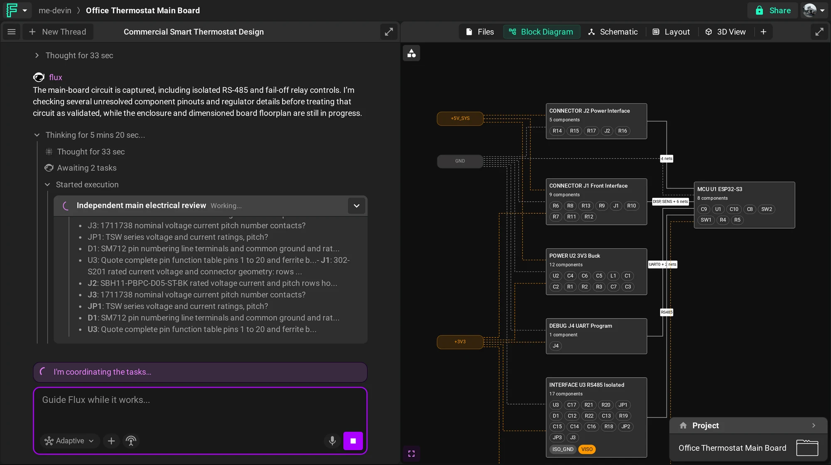Click the flux assistant avatar icon

[x=39, y=77]
